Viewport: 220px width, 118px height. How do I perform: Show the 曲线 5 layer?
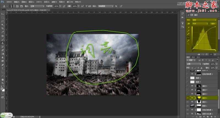188,86
